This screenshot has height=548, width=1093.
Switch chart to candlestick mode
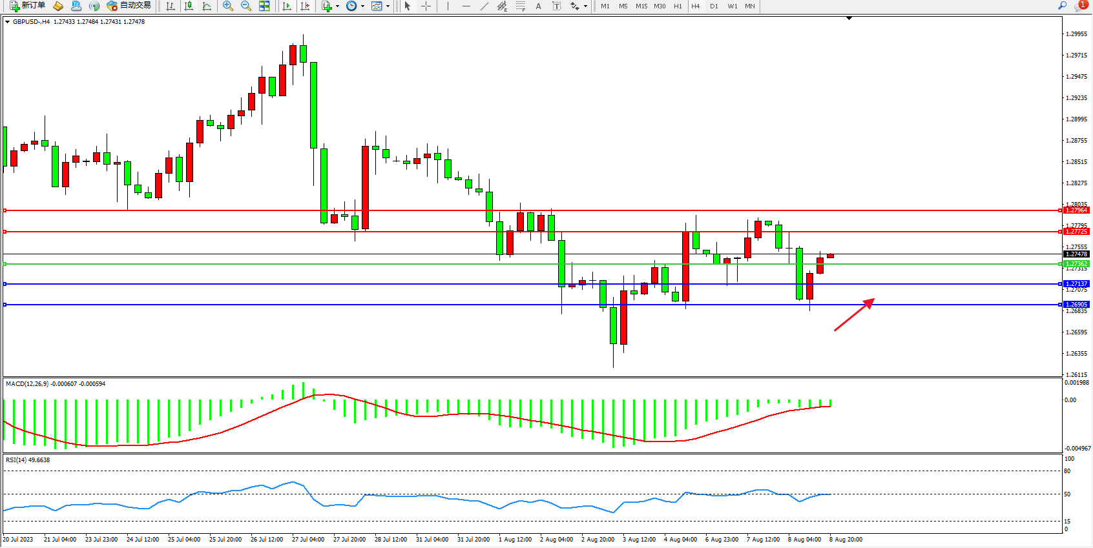click(x=189, y=6)
